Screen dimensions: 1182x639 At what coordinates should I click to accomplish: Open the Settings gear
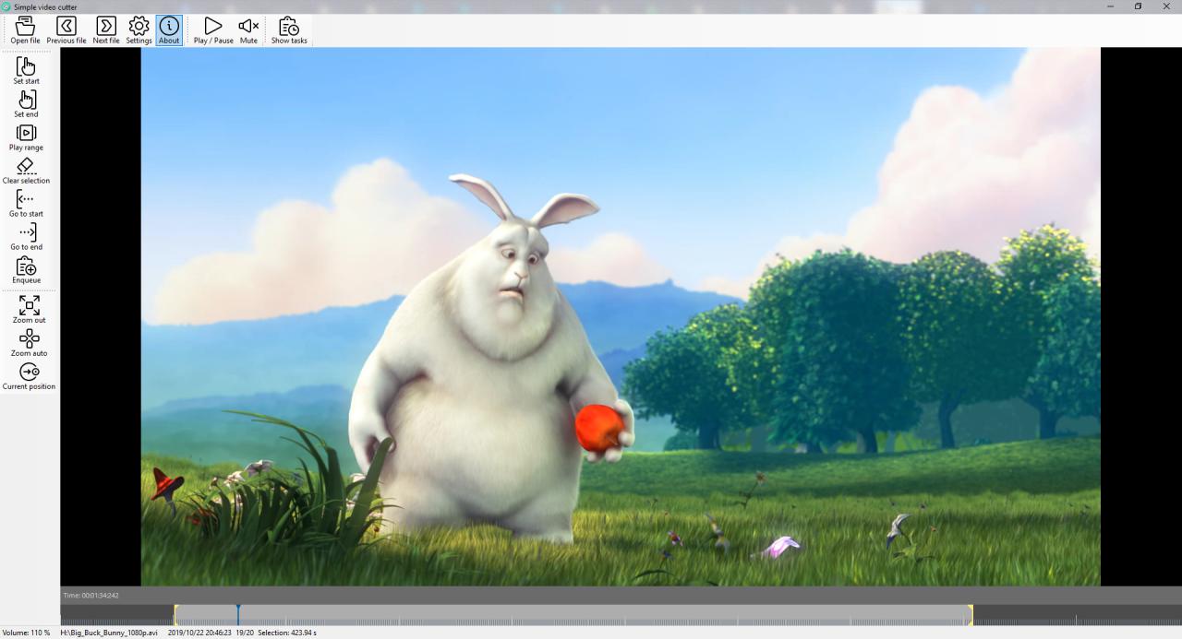139,30
